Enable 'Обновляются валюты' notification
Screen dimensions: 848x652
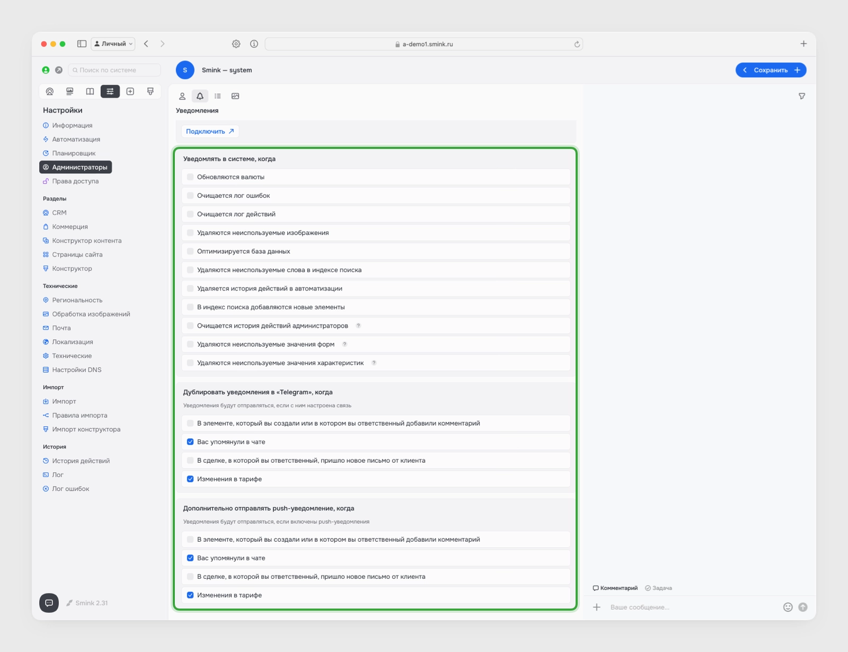tap(190, 177)
